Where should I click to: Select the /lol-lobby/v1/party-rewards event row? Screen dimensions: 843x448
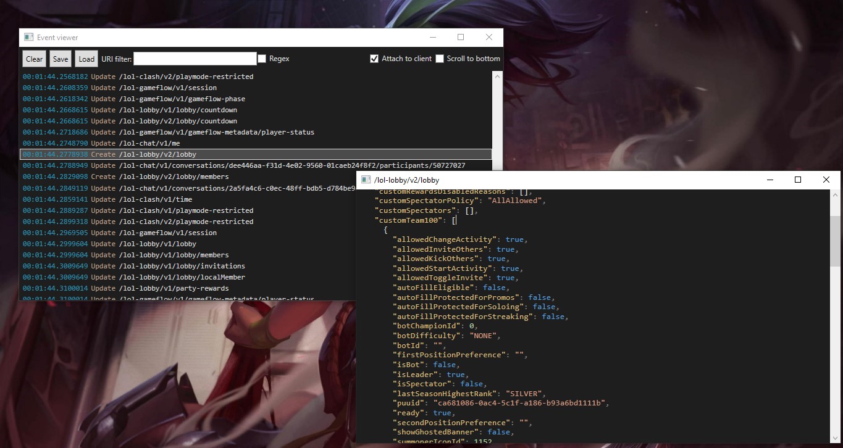click(188, 288)
